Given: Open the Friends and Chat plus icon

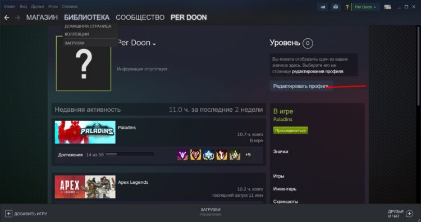Looking at the screenshot, I should click(409, 214).
